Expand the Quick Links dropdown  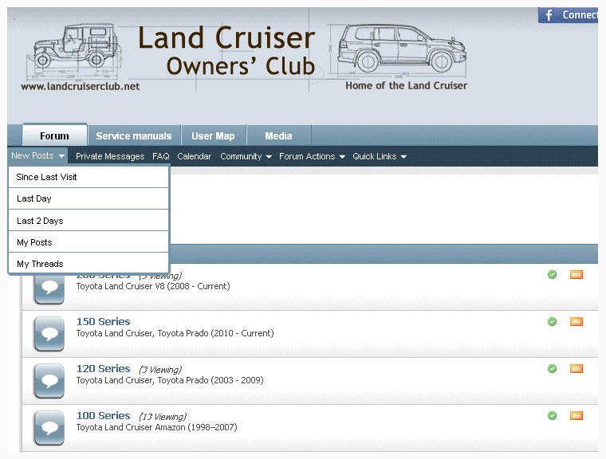[x=379, y=156]
